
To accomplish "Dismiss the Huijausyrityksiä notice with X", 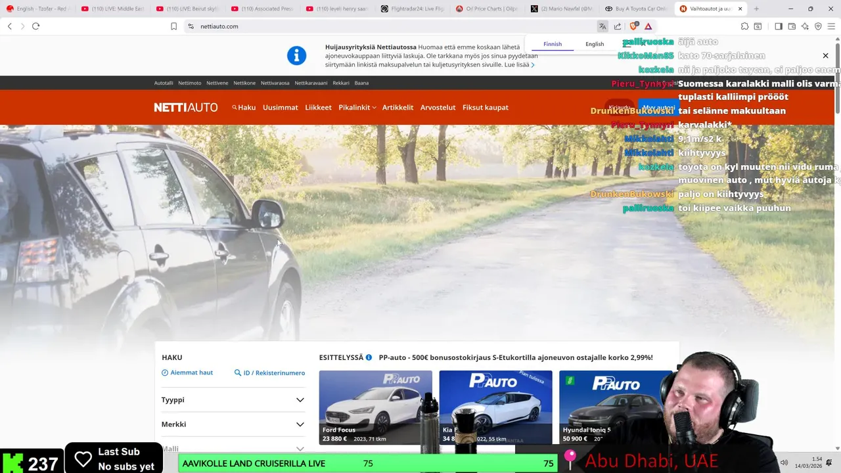I will (x=826, y=56).
